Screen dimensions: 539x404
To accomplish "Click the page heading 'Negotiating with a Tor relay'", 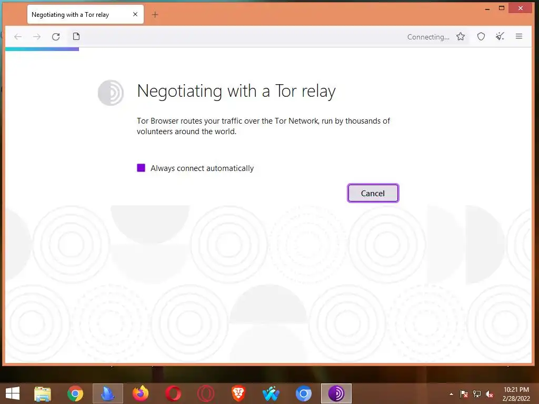I will (x=236, y=92).
